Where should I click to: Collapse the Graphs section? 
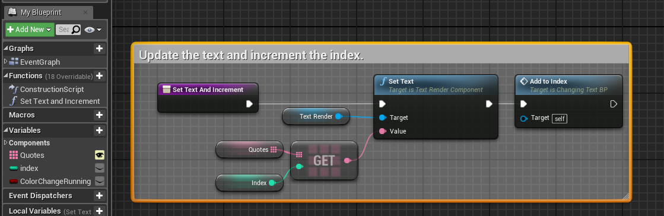tap(5, 49)
